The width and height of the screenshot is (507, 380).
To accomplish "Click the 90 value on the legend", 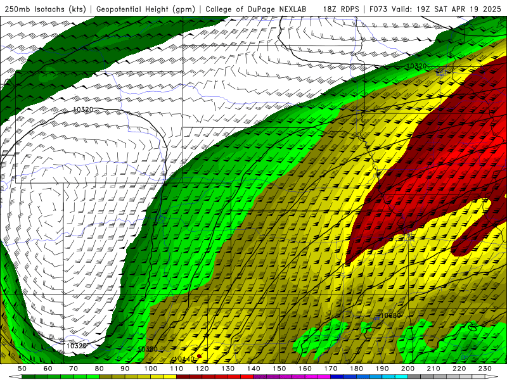I will tap(125, 369).
